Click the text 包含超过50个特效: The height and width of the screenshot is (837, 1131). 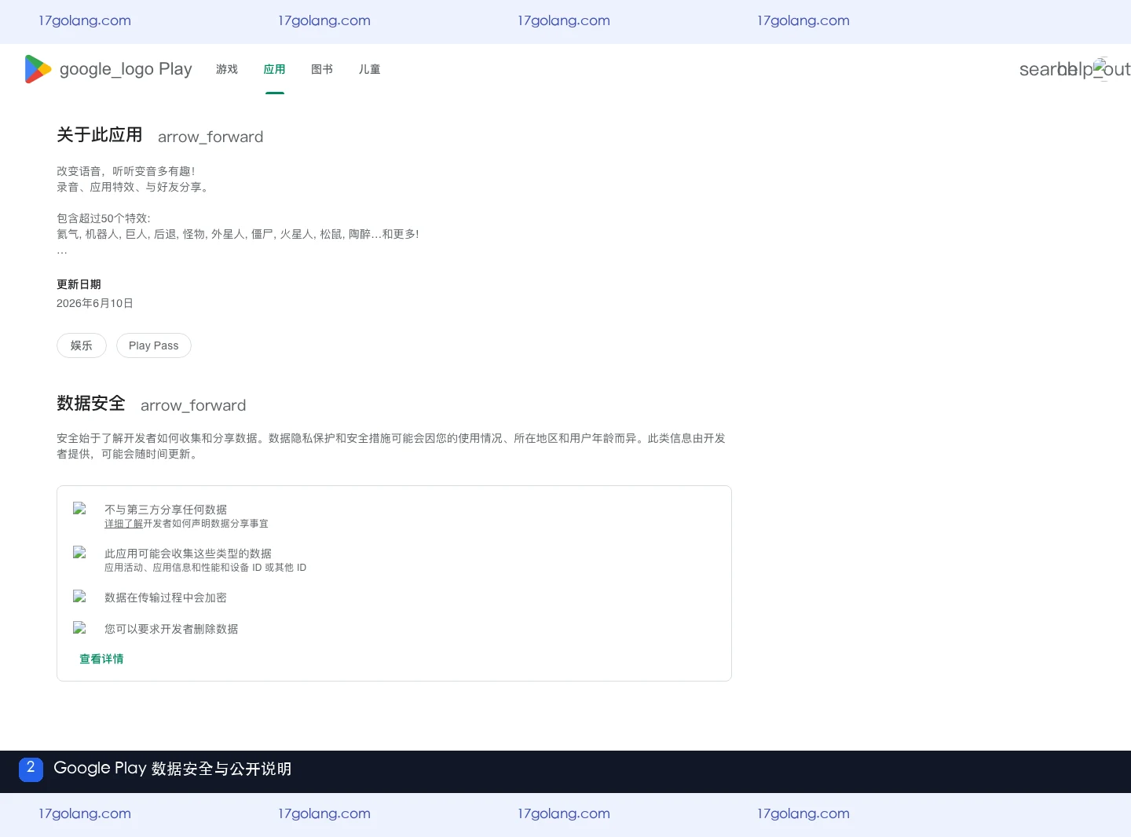pyautogui.click(x=104, y=218)
